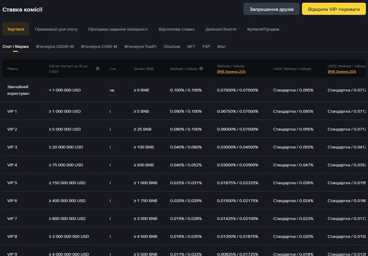The height and width of the screenshot is (256, 368).
Task: Switch to Ф'ючерси COIN-M sub-tab
Action: (99, 46)
